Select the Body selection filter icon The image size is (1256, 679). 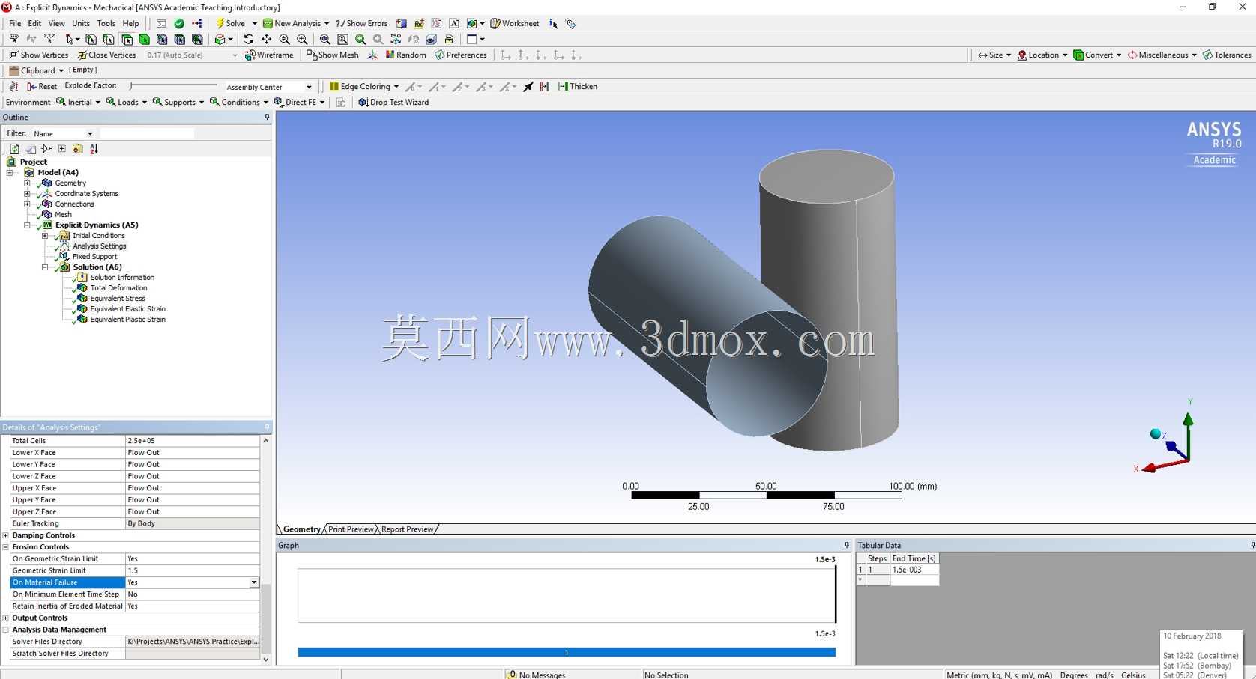pos(144,39)
